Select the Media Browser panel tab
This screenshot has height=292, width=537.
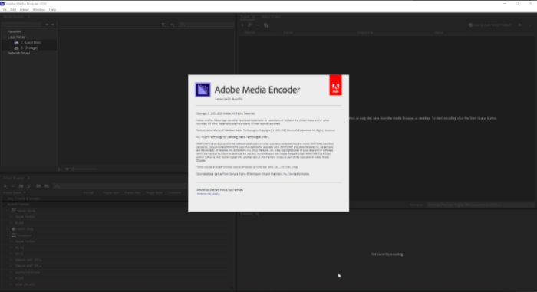14,16
